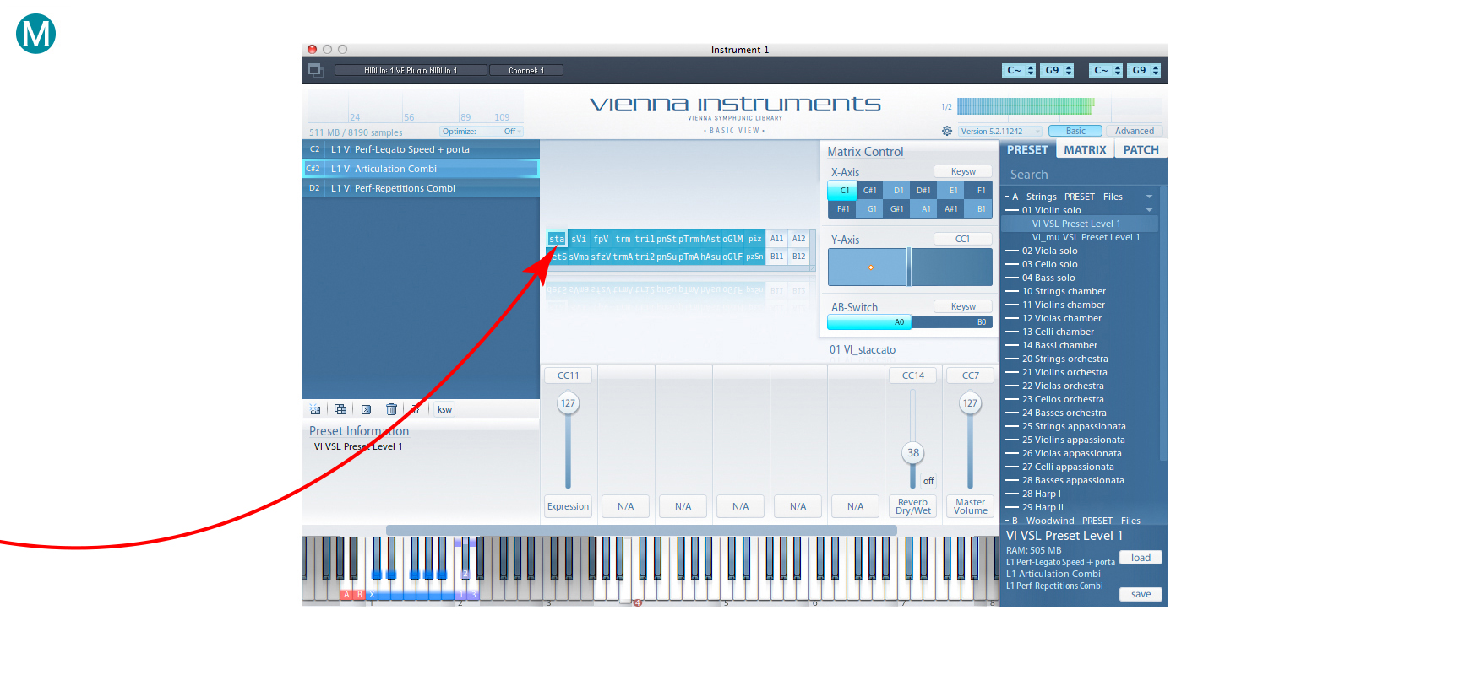Click the Expression slider knob at 127
1470x675 pixels.
coord(568,403)
